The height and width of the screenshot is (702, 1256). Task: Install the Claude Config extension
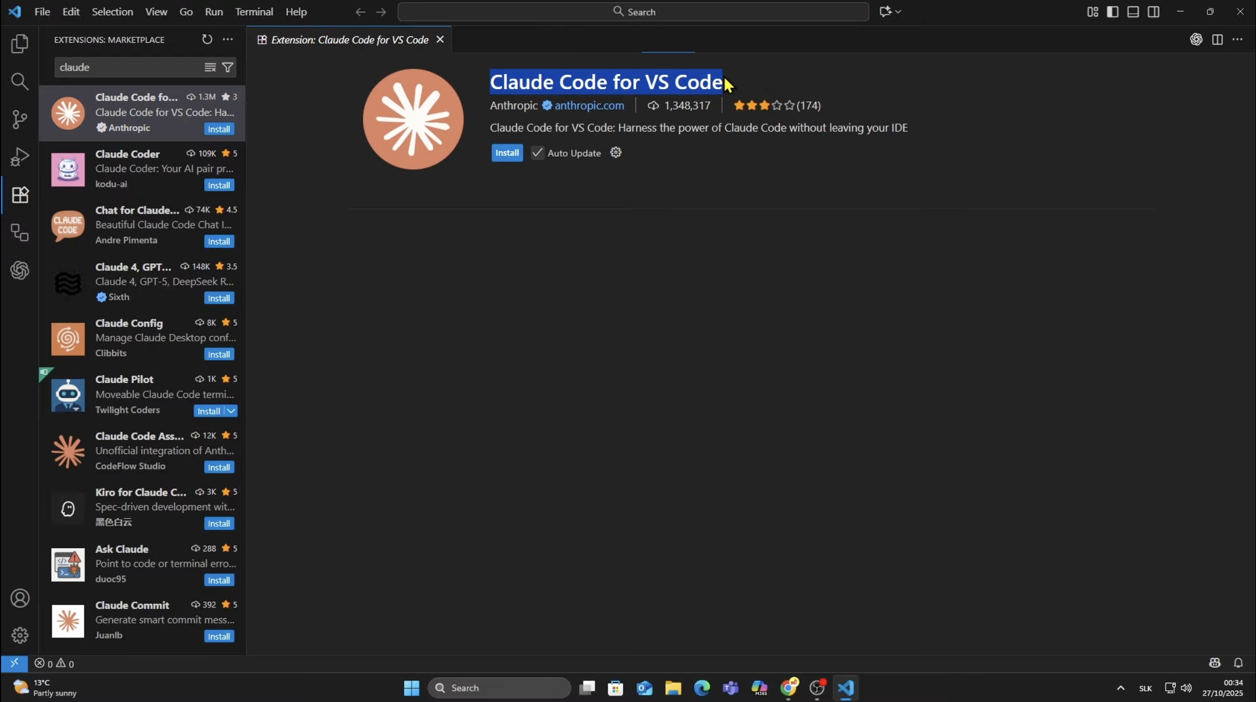click(x=219, y=355)
